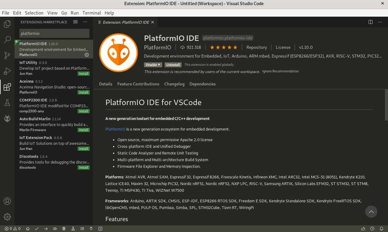Open notifications bell in status bar
The width and height of the screenshot is (388, 232).
tap(381, 229)
